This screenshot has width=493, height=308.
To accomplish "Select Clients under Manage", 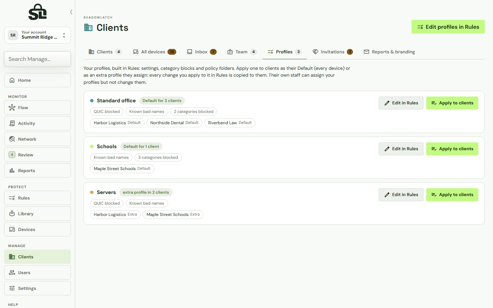I will [37, 257].
